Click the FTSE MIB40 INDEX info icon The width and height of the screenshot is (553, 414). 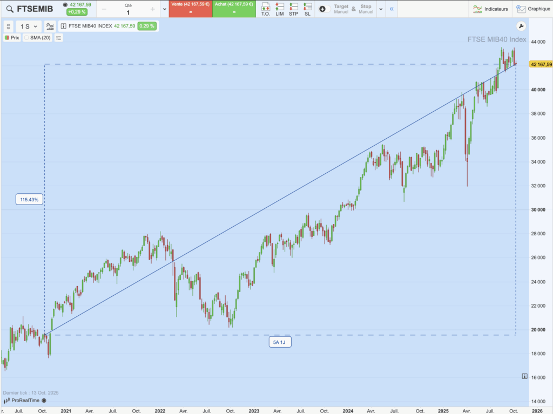coord(64,25)
